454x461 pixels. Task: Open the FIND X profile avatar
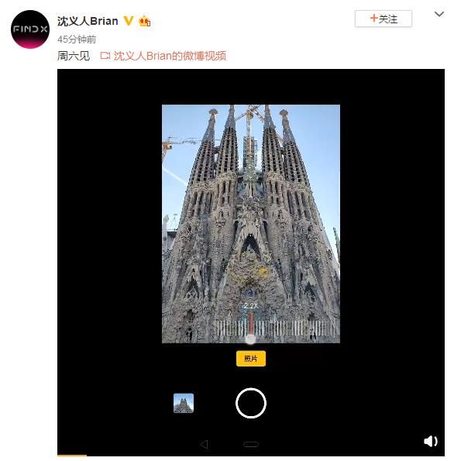[x=30, y=29]
